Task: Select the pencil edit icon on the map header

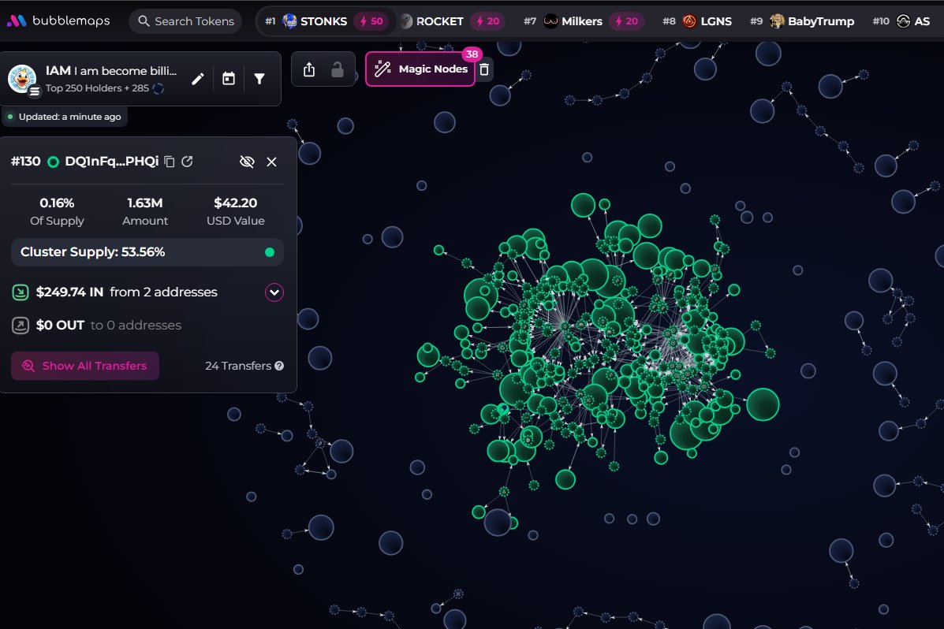Action: tap(197, 78)
